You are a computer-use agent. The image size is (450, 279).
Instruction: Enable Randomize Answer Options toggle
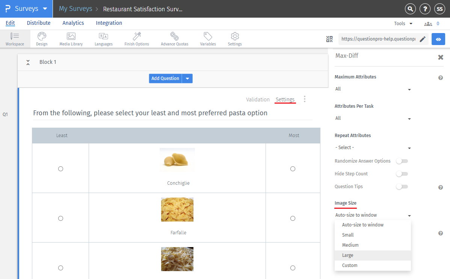(402, 161)
